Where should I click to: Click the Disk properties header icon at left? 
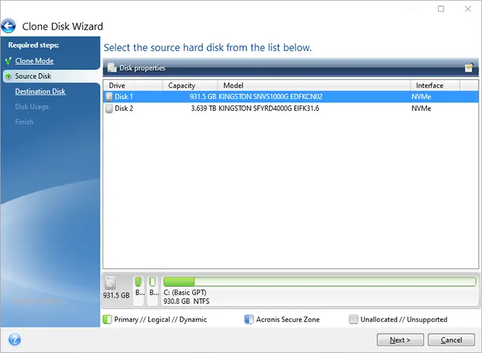tap(112, 67)
